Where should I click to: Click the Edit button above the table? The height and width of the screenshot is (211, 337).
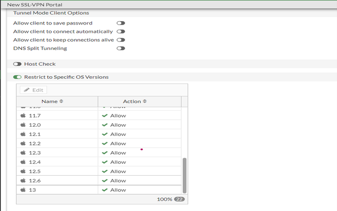(34, 90)
